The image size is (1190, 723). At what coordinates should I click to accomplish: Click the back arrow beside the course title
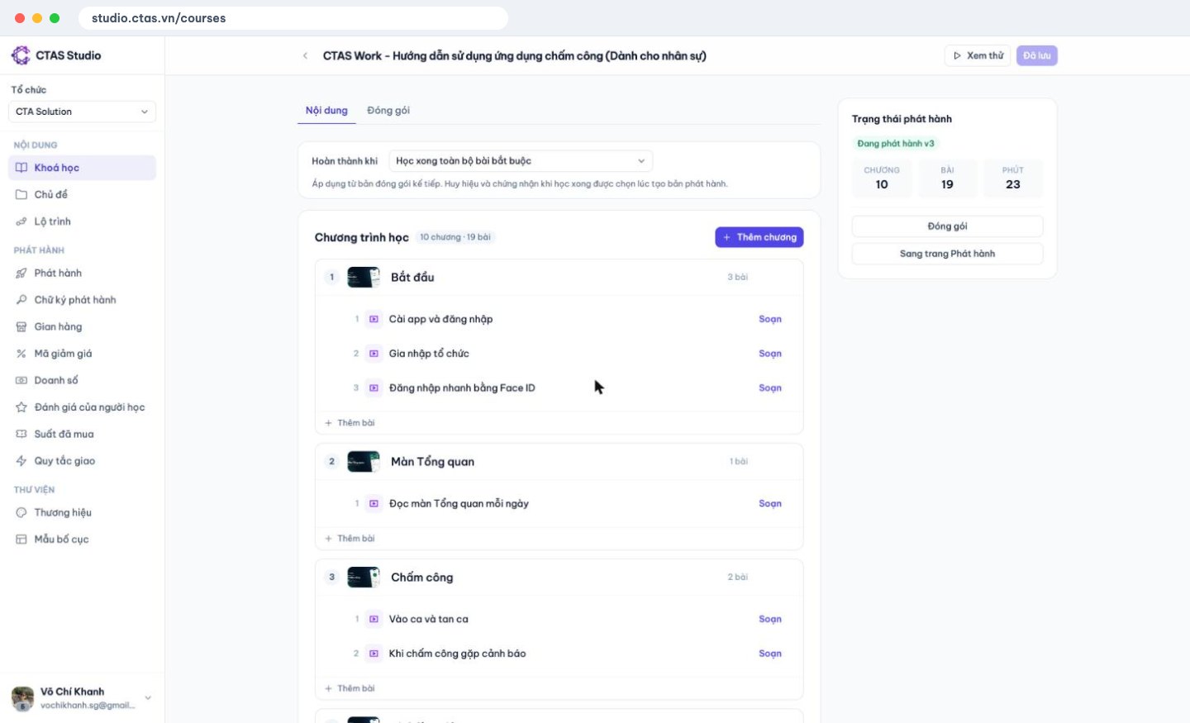(305, 56)
